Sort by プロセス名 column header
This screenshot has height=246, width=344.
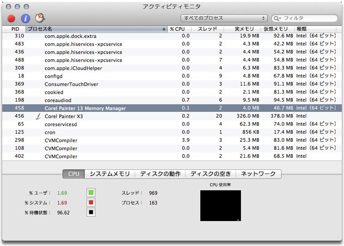coord(96,29)
